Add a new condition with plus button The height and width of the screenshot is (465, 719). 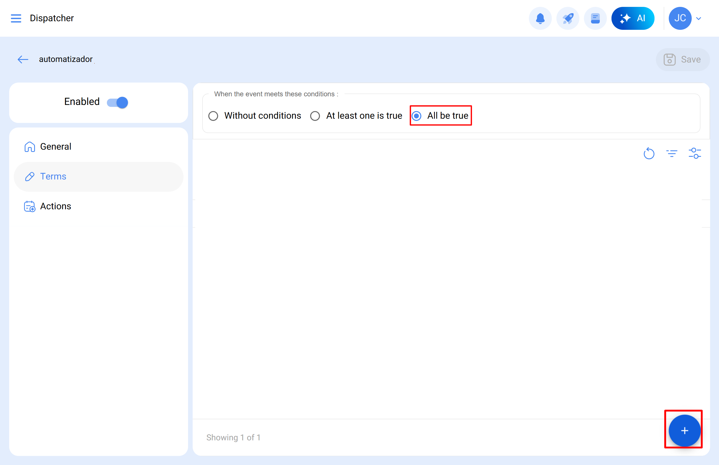(x=684, y=431)
